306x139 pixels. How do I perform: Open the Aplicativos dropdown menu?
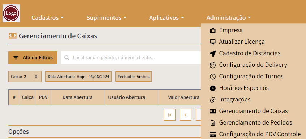pyautogui.click(x=167, y=18)
